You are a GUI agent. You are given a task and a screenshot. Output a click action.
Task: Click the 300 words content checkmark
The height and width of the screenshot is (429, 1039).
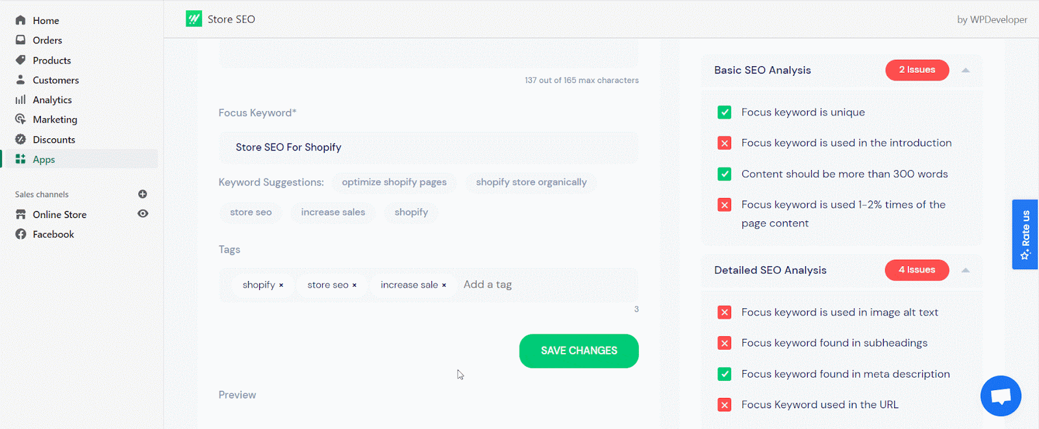725,174
